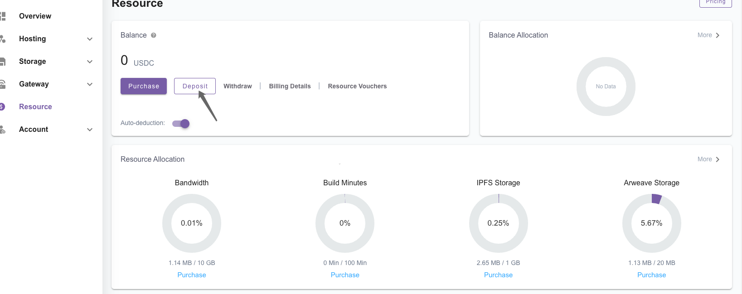
Task: Click the Deposit button
Action: pos(195,86)
